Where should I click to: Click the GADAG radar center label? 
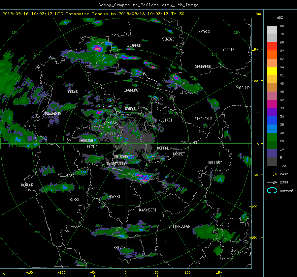[x=125, y=144]
